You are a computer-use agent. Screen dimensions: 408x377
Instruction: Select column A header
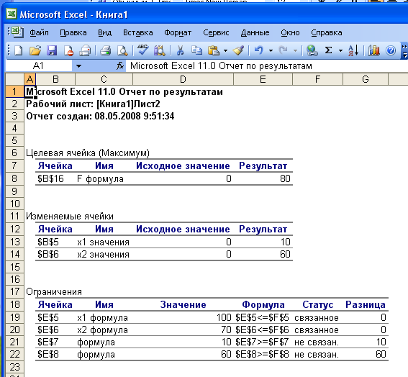(30, 79)
